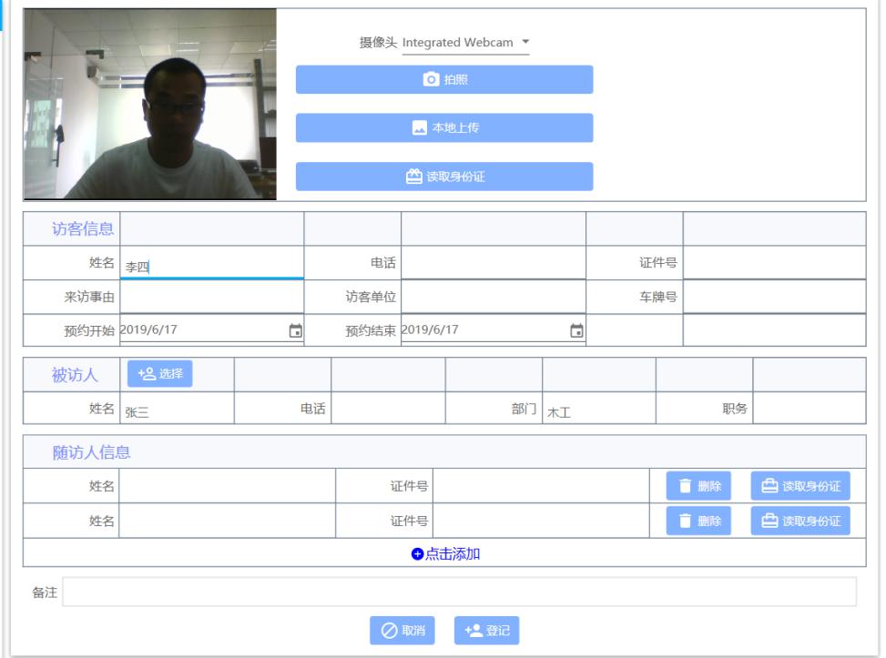
Task: Click the camera icon on 拍照 button
Action: [432, 80]
